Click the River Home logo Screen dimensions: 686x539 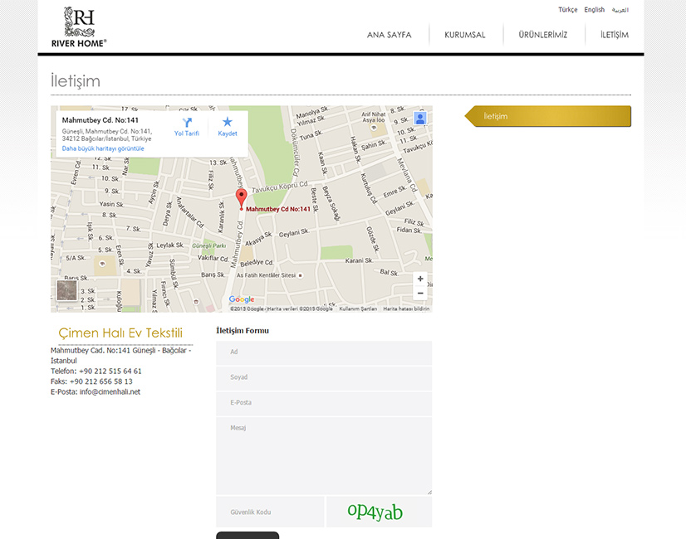79,27
